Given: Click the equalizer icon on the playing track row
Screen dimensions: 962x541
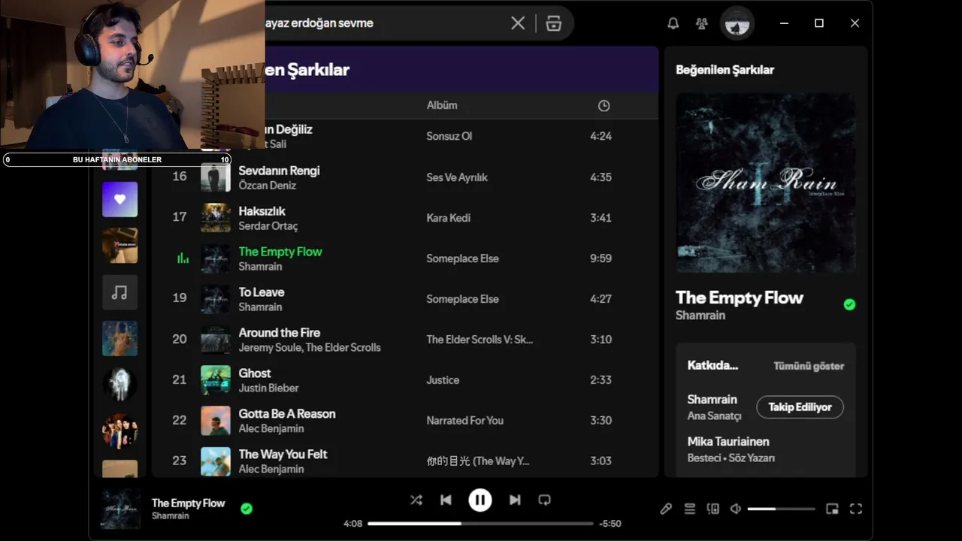Looking at the screenshot, I should 183,258.
